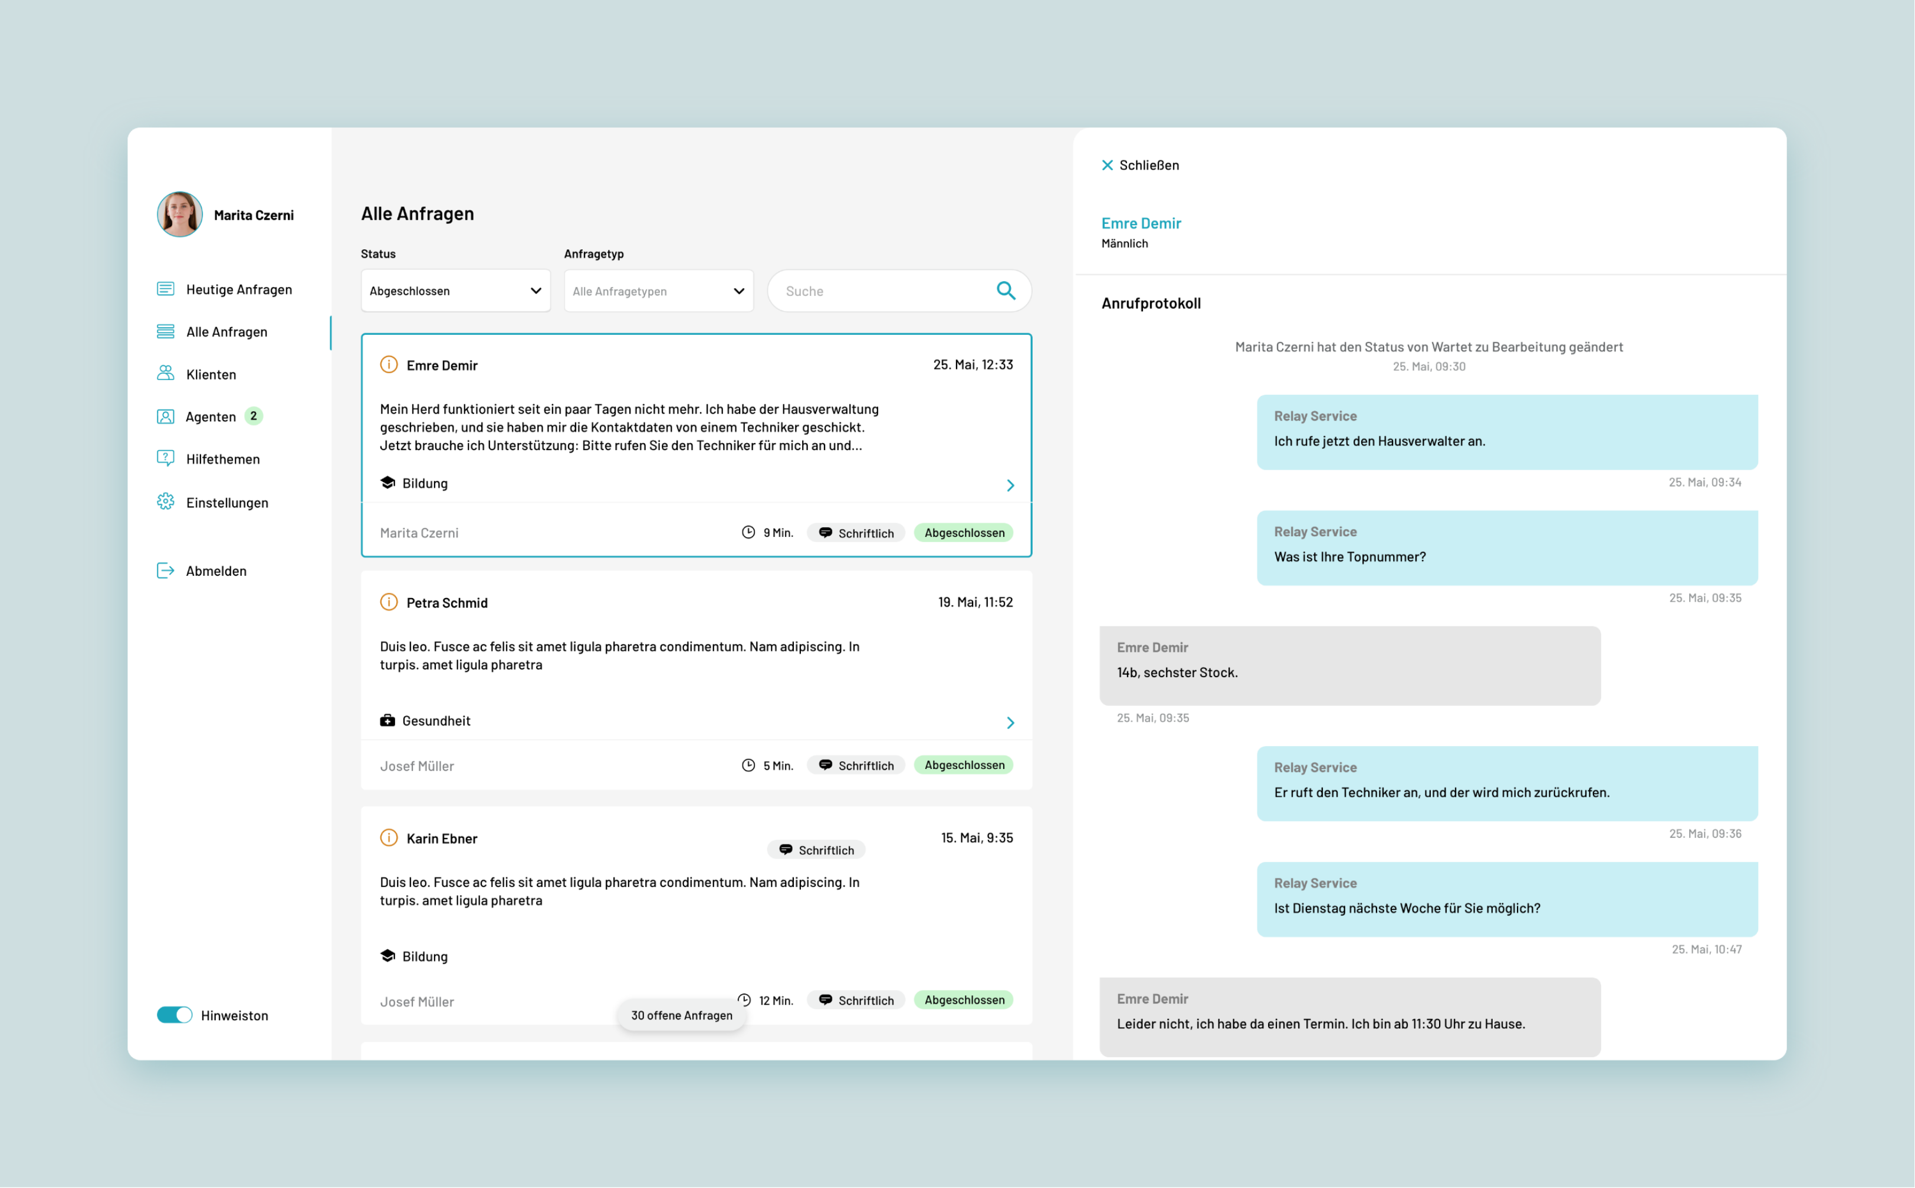
Task: Click the Abmelden logout arrow icon
Action: tap(165, 570)
